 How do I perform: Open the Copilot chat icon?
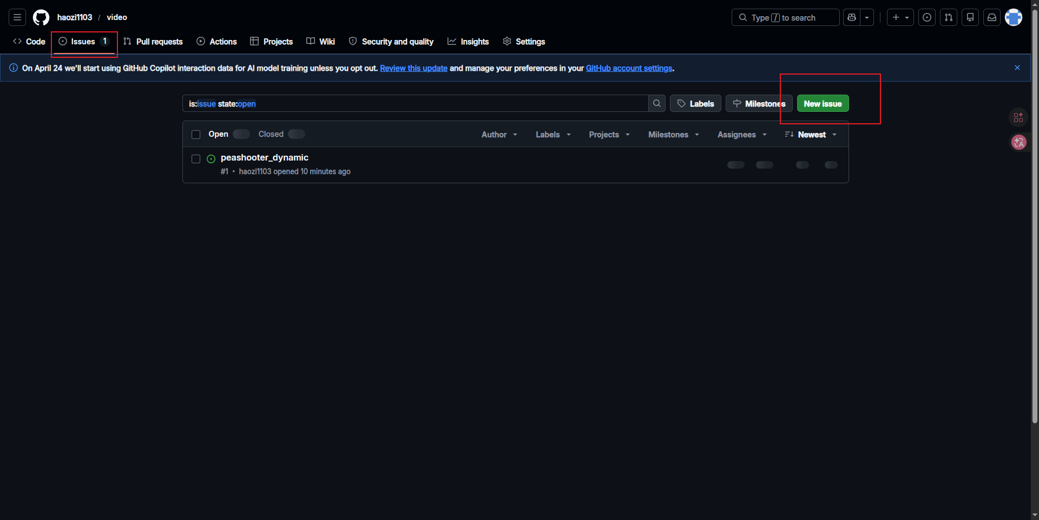(852, 17)
